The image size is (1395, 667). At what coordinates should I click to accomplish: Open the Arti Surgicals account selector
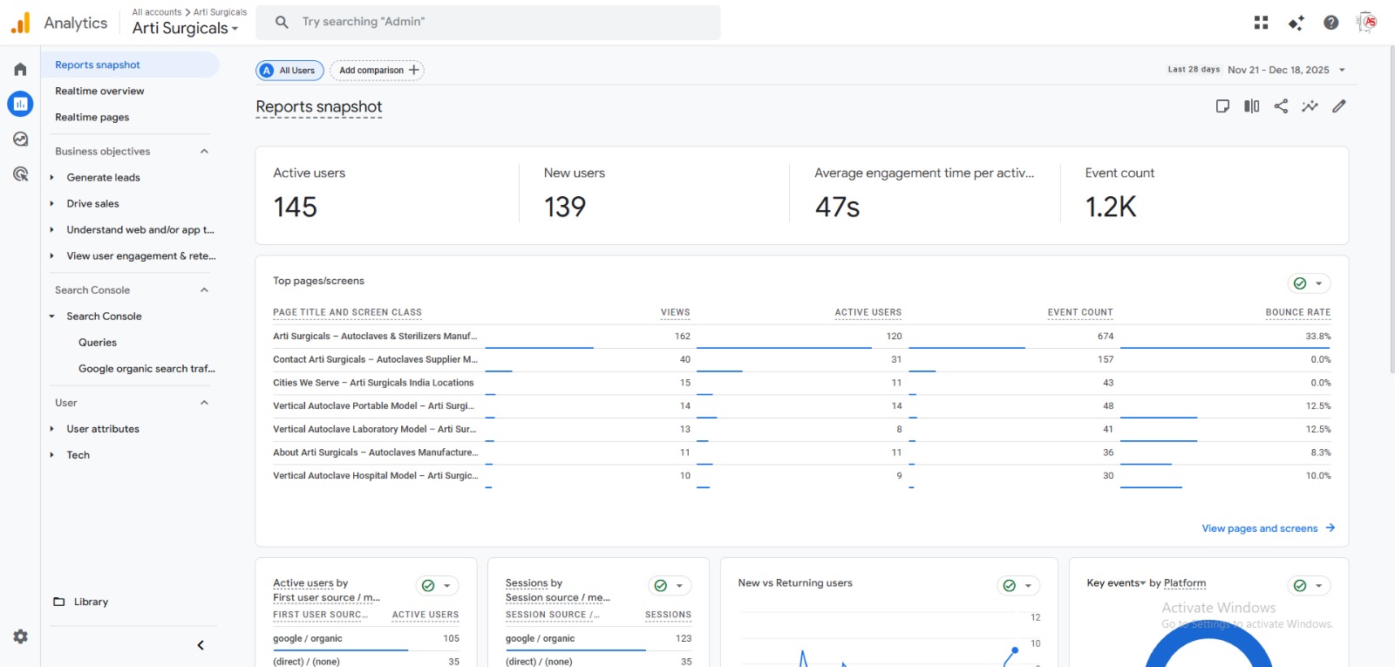(185, 28)
